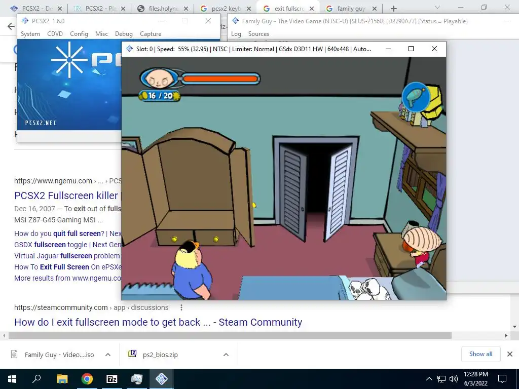Screen dimensions: 519x389
Task: Click the PCSX2.NET text on splash banner
Action: point(41,123)
